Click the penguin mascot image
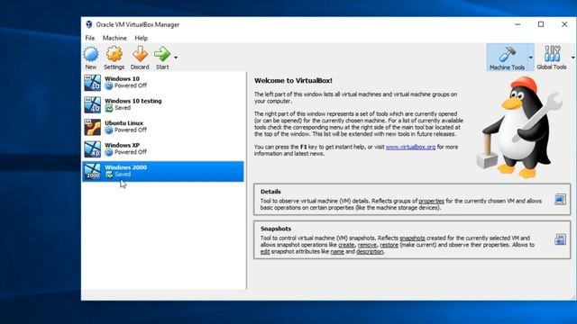The image size is (577, 324). [x=519, y=127]
